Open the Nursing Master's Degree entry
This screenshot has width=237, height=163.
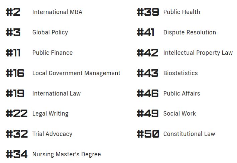pos(67,154)
